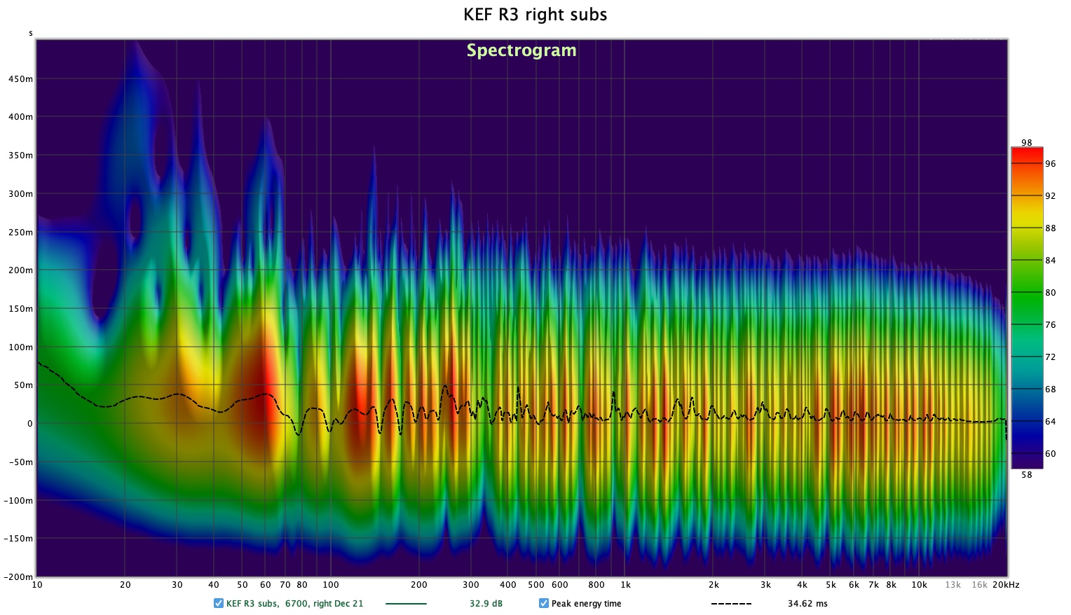Click the '32.9 dB' legend value
Screen dimensions: 1071x615
[486, 604]
